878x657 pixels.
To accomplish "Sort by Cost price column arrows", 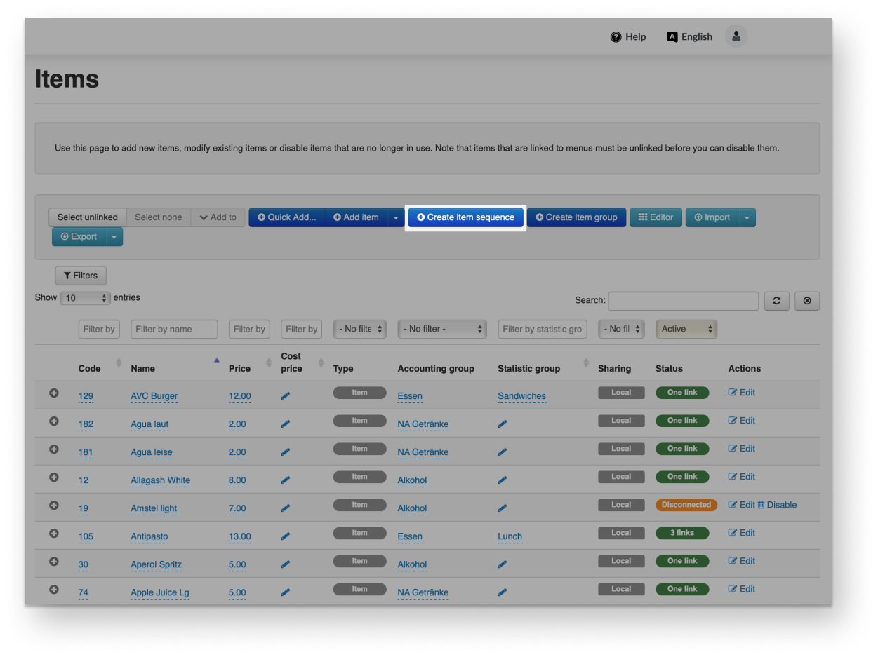I will [321, 363].
